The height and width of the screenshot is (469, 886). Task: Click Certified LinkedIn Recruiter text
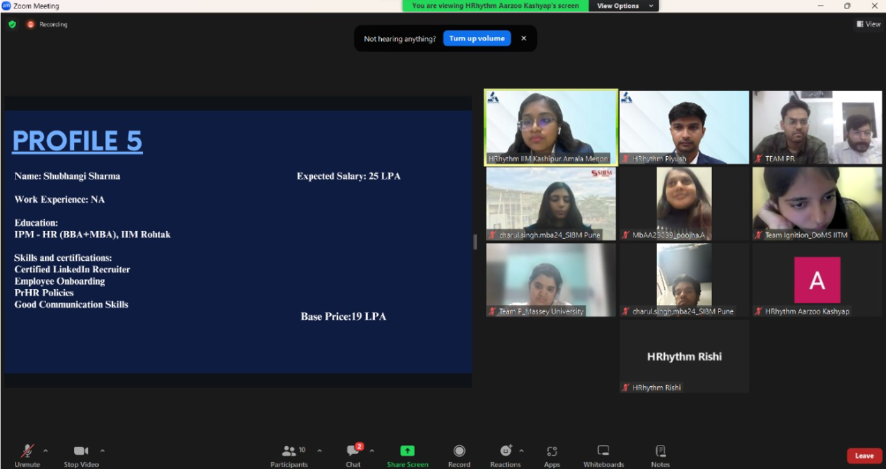point(72,269)
